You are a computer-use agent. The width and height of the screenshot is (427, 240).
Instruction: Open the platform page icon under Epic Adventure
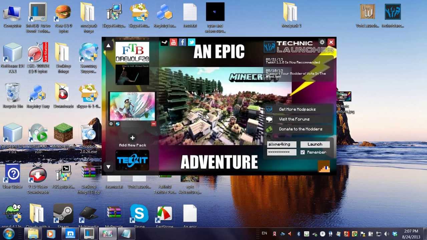[x=117, y=124]
